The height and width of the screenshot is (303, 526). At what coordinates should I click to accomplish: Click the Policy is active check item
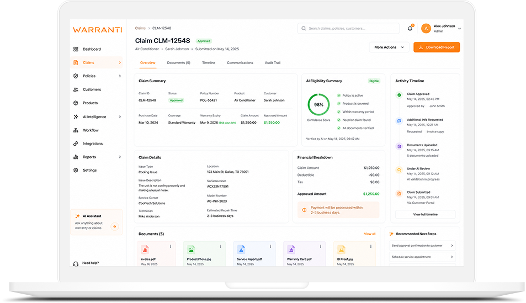pyautogui.click(x=350, y=95)
